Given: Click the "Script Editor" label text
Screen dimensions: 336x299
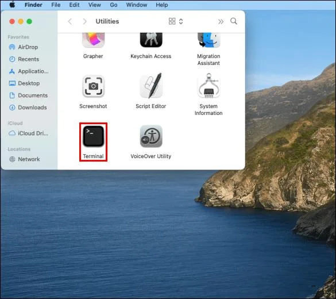Looking at the screenshot, I should [x=151, y=106].
